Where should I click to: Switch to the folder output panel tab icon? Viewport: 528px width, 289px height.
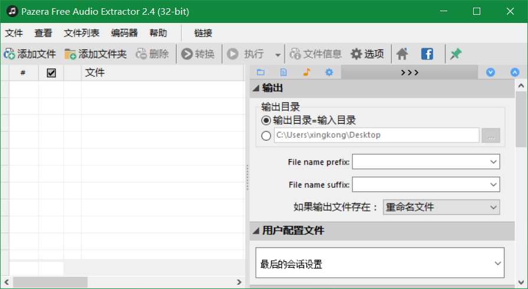coord(260,72)
